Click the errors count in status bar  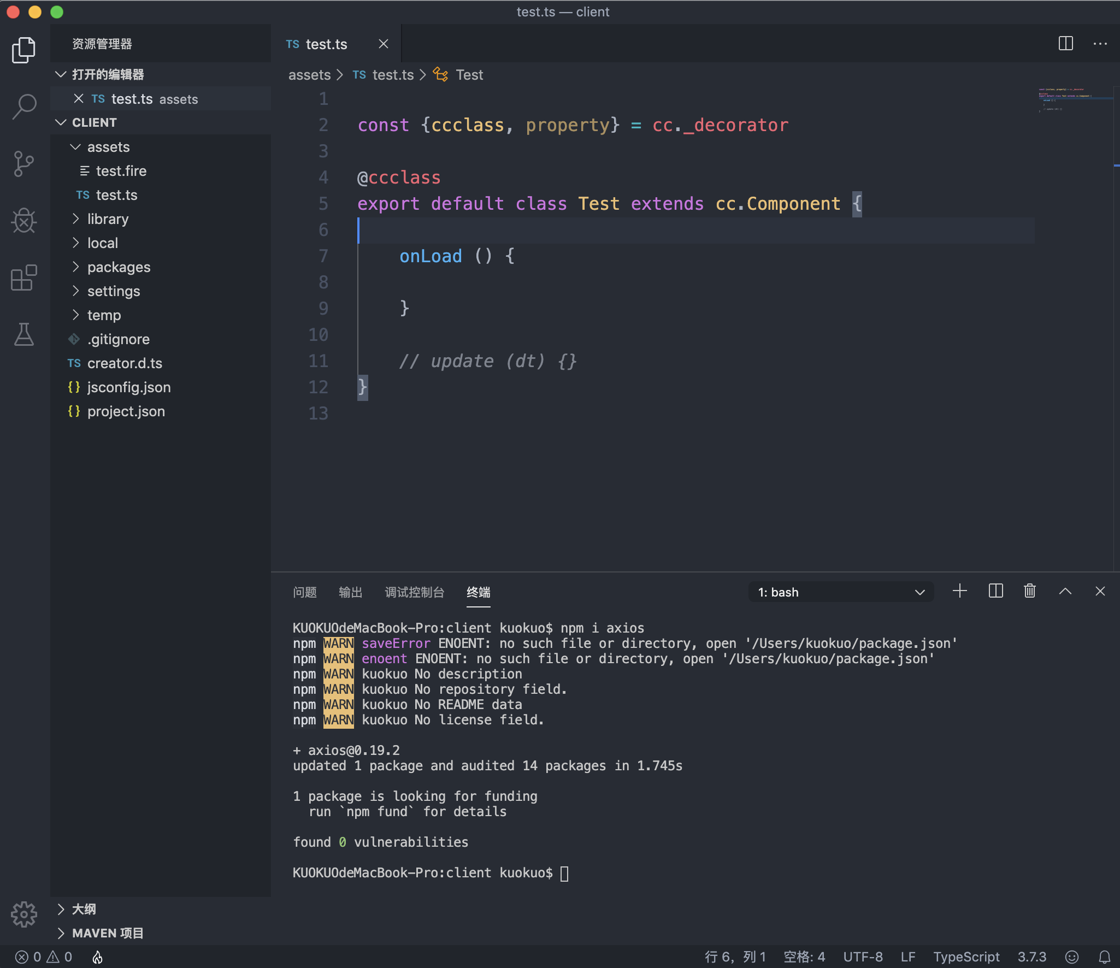tap(28, 957)
